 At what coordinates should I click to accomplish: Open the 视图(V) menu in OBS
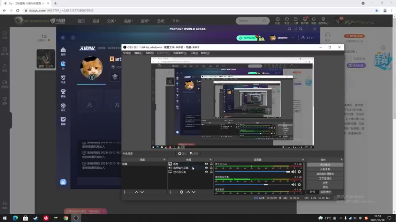[x=149, y=53]
